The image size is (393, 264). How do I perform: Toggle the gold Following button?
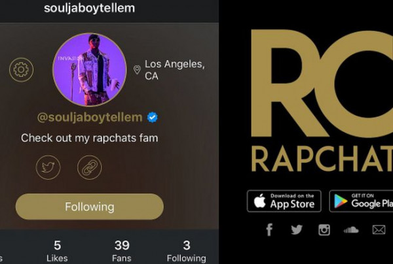click(90, 206)
